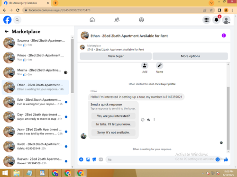
Task: Click the scroll-up arrow of chat pane
Action: [x=228, y=64]
